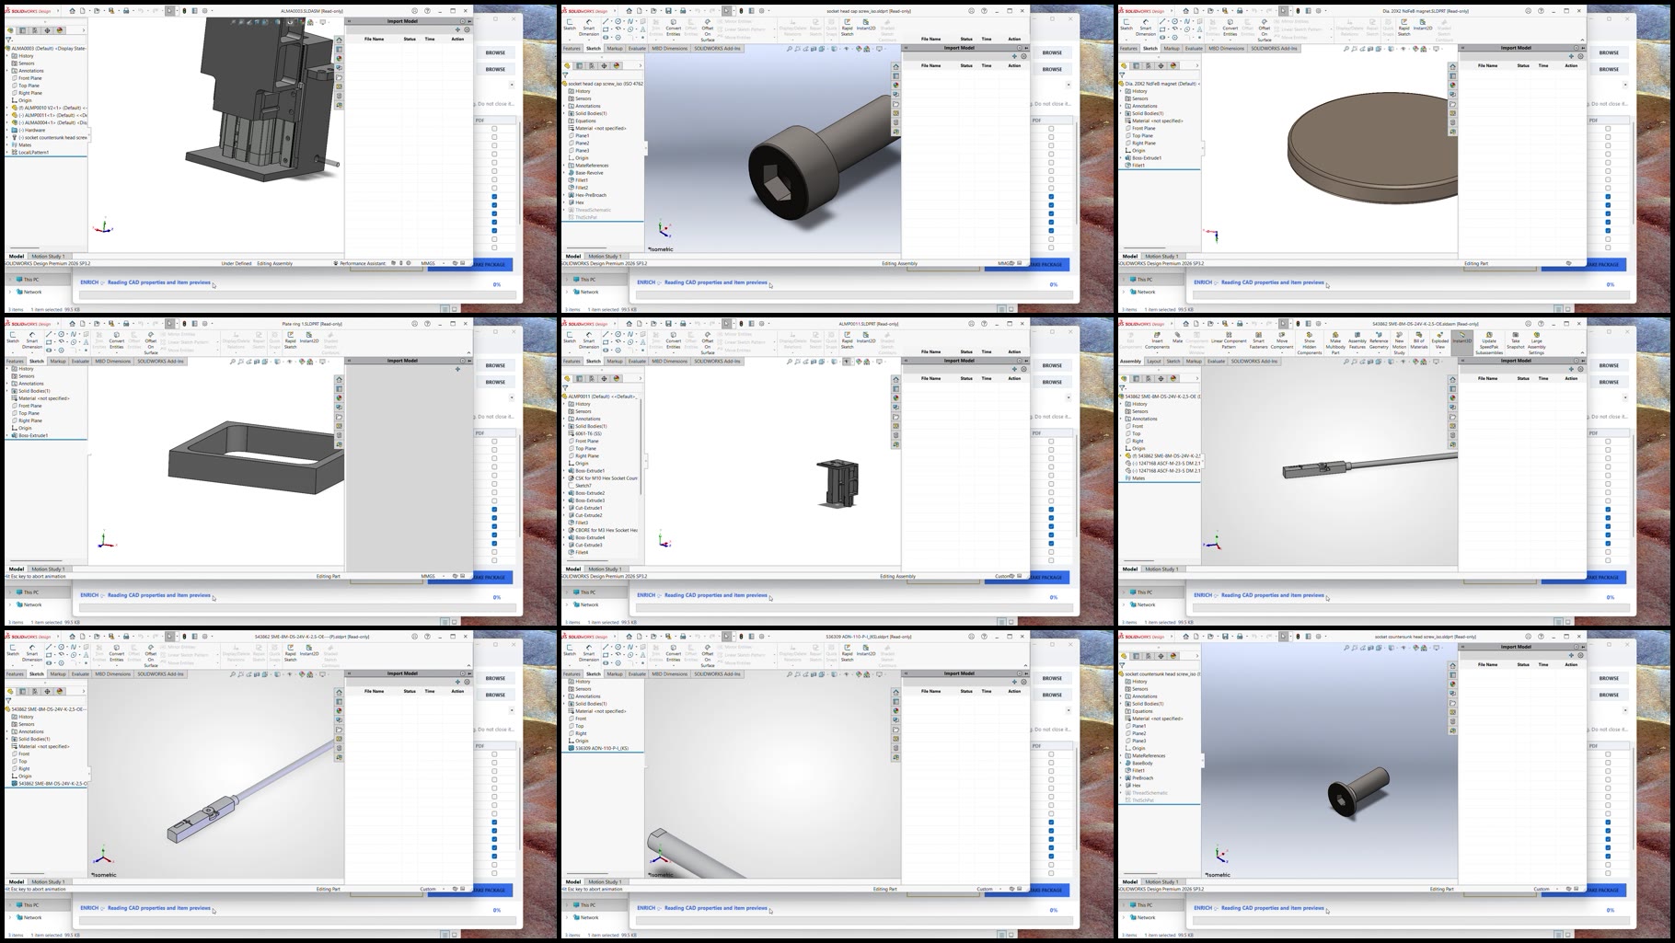Click Instant2D in ALMP0011.SLDPRT ribbon
This screenshot has width=1675, height=943.
866,336
